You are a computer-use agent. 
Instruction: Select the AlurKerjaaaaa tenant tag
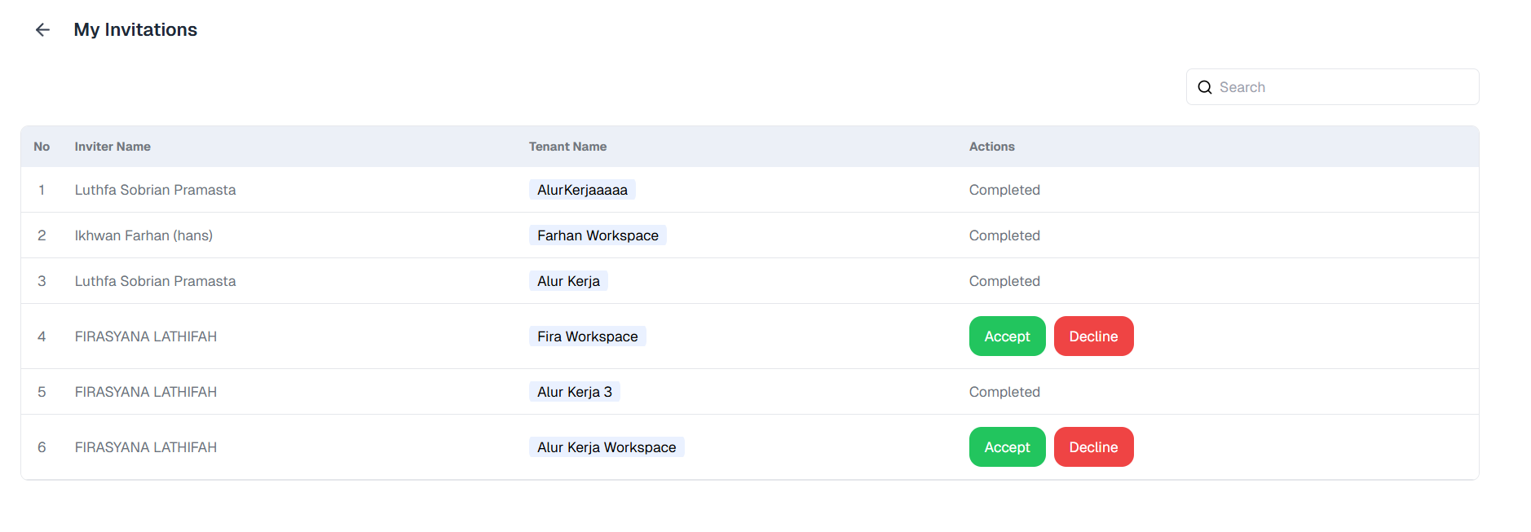coord(581,189)
